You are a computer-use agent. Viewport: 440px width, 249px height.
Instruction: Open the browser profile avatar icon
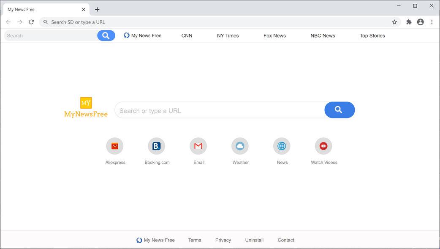point(420,22)
